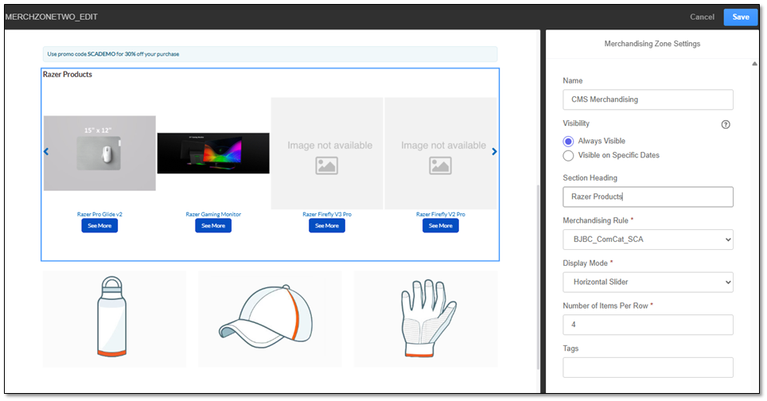Open the Razer Pro Glide v2 link

tap(99, 214)
